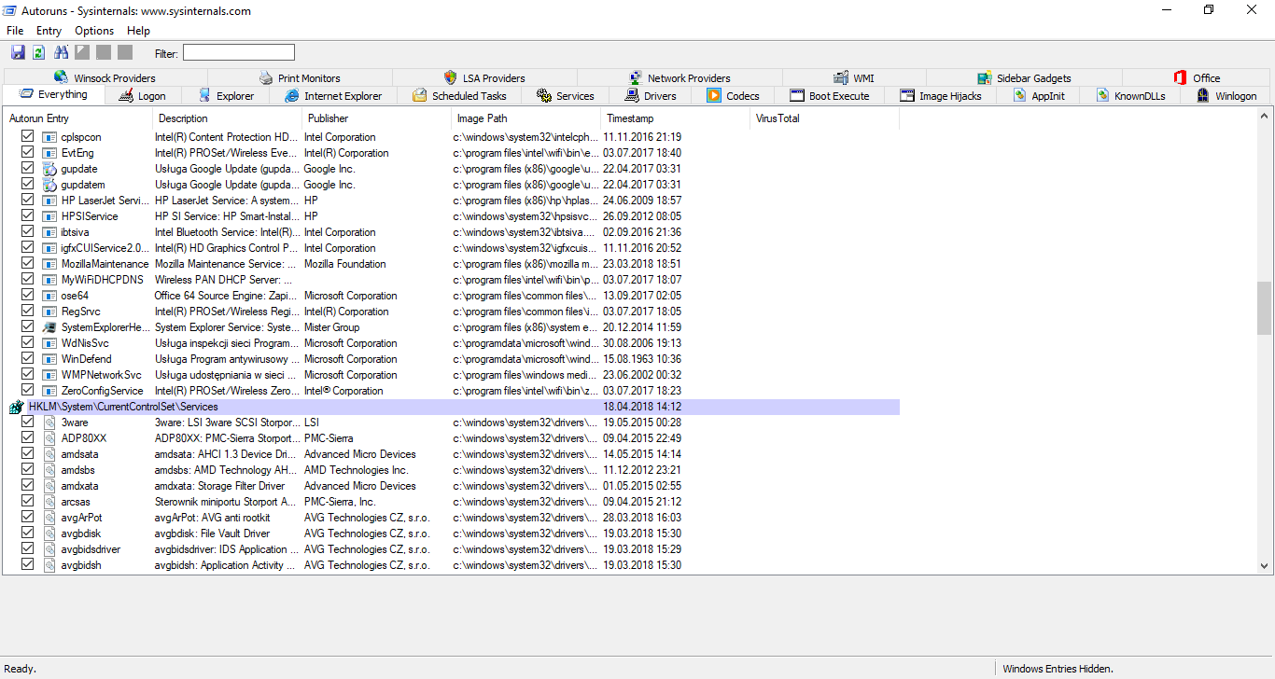Click the registry icon beside HKLM Services key
Image resolution: width=1275 pixels, height=679 pixels.
pos(16,407)
